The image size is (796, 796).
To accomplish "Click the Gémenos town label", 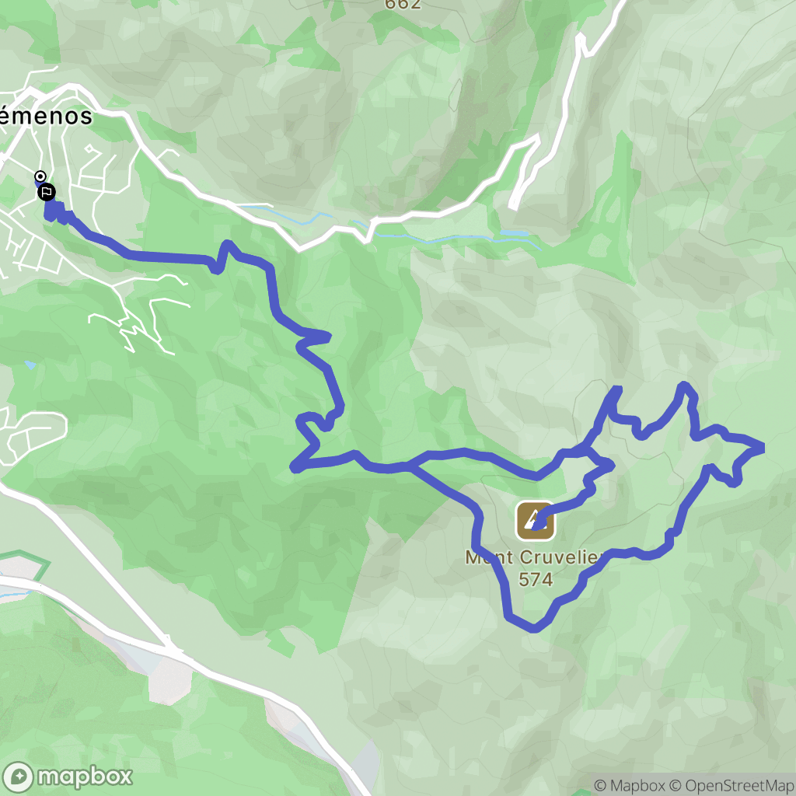I will click(46, 116).
